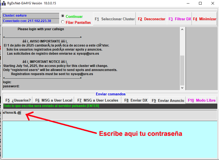Click the RgDxNet app icon in title bar
Image resolution: width=219 pixels, height=160 pixels.
4,4
